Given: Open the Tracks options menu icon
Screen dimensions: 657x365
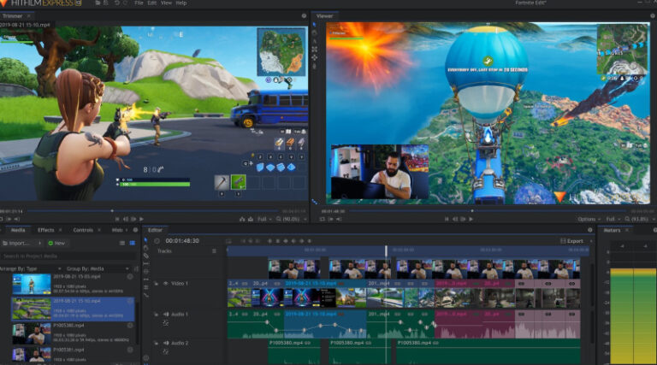Looking at the screenshot, I should (x=214, y=251).
